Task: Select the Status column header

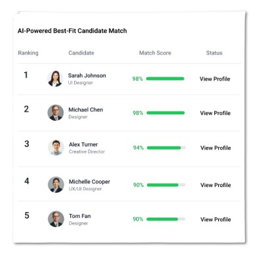Action: coord(214,53)
